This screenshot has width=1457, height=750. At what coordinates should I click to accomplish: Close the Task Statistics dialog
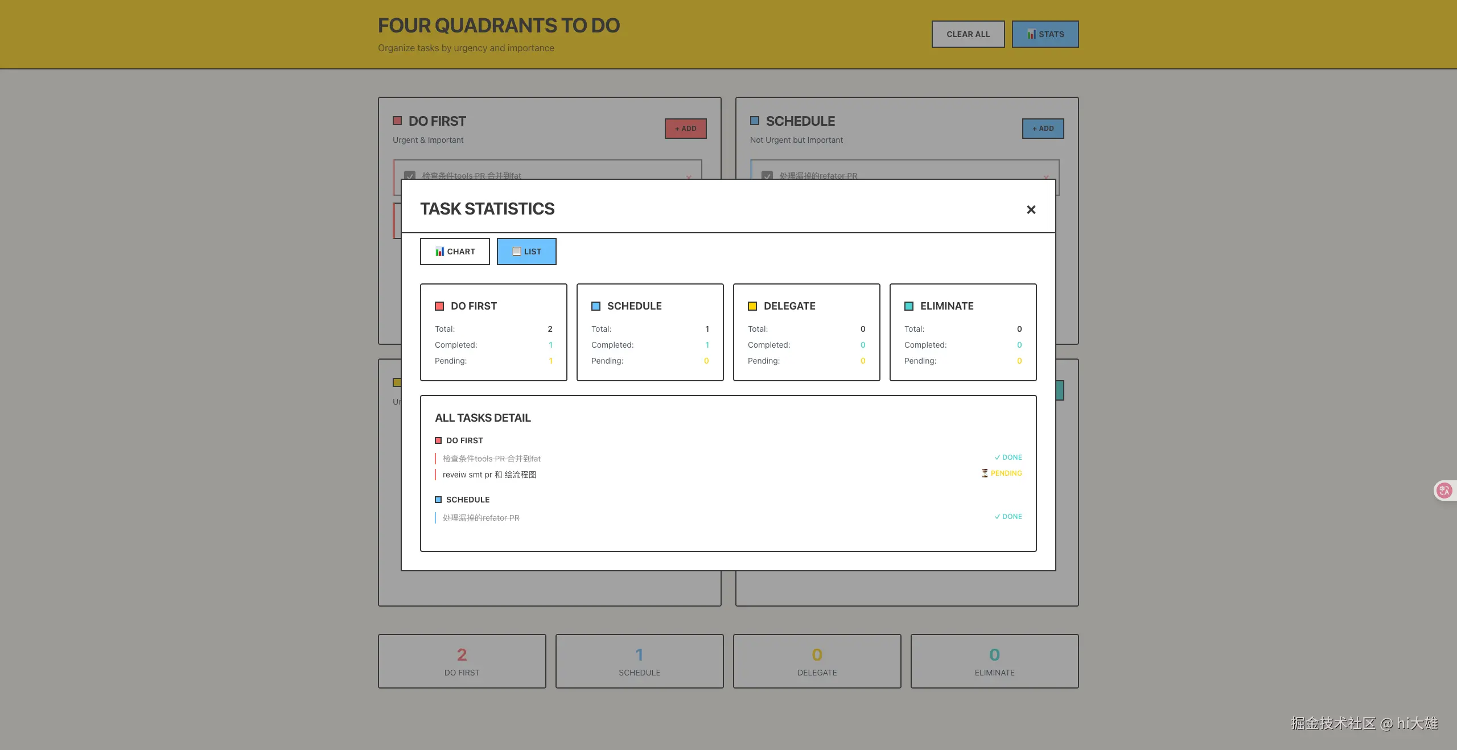pyautogui.click(x=1031, y=210)
